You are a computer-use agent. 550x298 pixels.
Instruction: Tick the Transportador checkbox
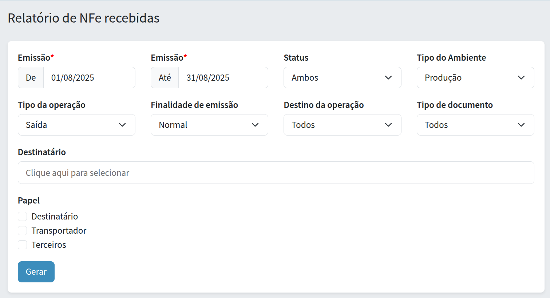tap(23, 231)
